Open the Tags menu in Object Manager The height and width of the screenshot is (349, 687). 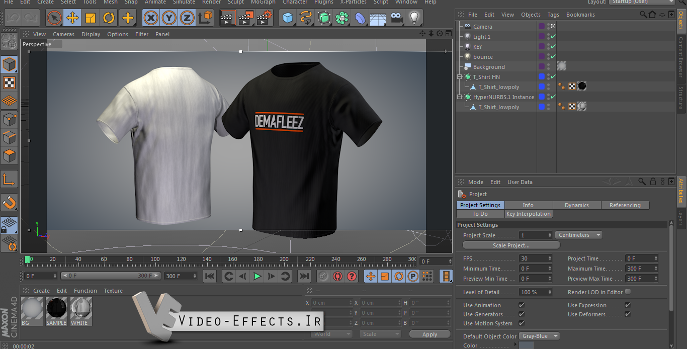tap(553, 15)
